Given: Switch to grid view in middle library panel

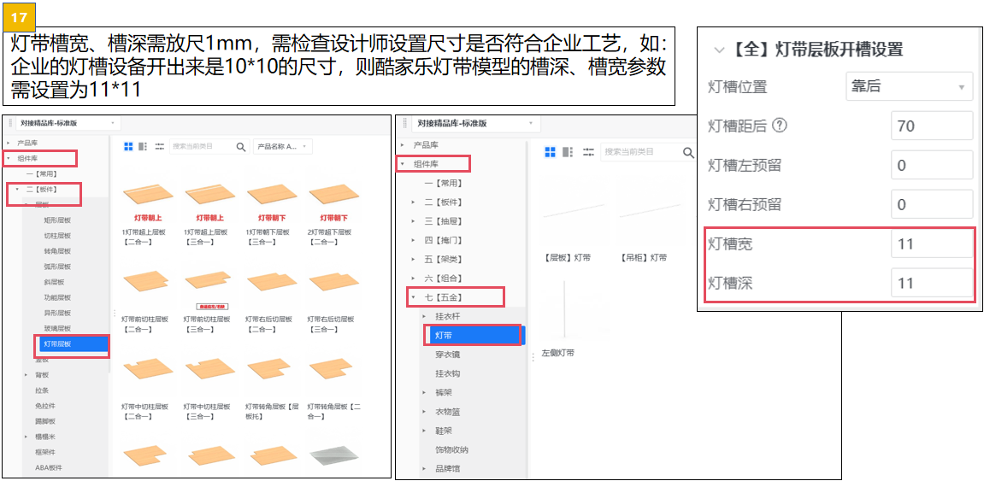Looking at the screenshot, I should coord(551,152).
